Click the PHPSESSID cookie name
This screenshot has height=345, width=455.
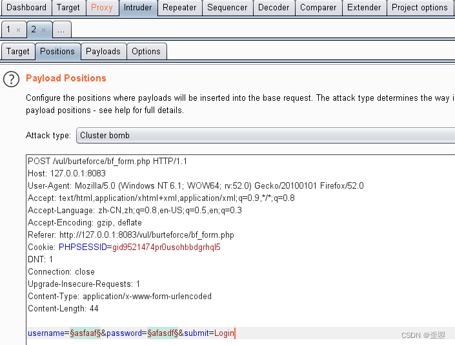click(83, 247)
